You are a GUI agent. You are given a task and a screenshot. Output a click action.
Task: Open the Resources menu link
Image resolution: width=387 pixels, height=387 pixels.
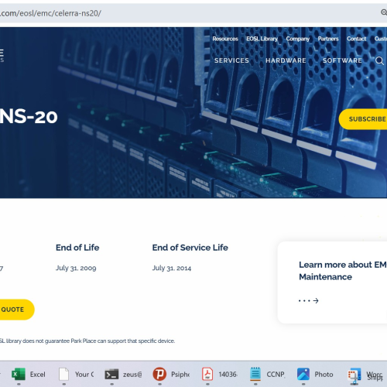point(225,39)
